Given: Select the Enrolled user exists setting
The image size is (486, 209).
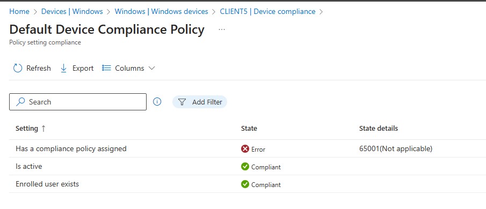Looking at the screenshot, I should [x=47, y=184].
